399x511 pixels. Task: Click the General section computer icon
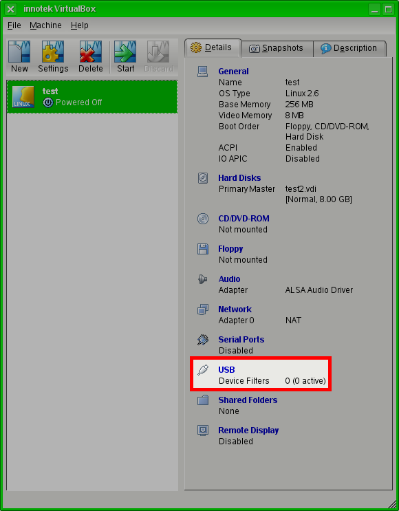(202, 72)
